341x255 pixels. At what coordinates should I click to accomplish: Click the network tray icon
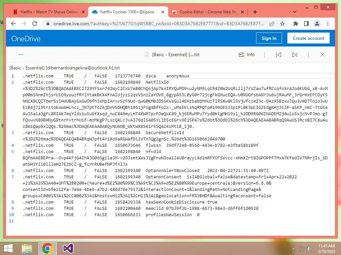click(302, 248)
